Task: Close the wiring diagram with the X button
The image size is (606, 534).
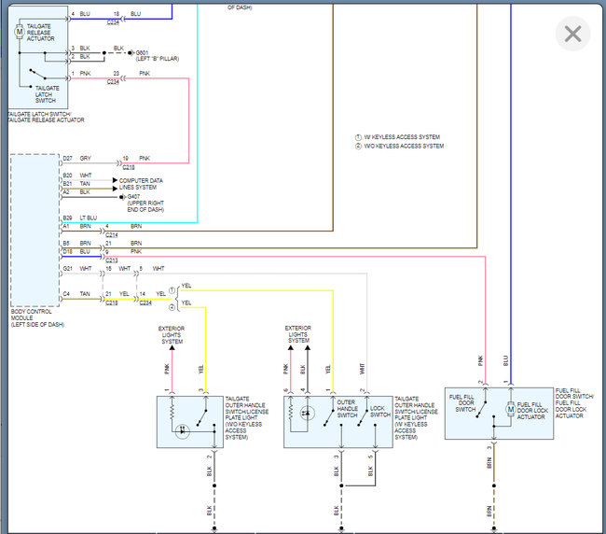Action: coord(572,34)
